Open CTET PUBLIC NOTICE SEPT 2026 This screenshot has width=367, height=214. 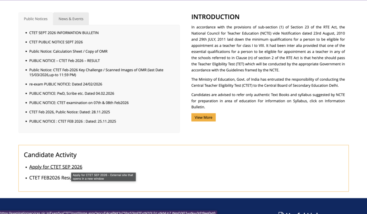click(56, 42)
